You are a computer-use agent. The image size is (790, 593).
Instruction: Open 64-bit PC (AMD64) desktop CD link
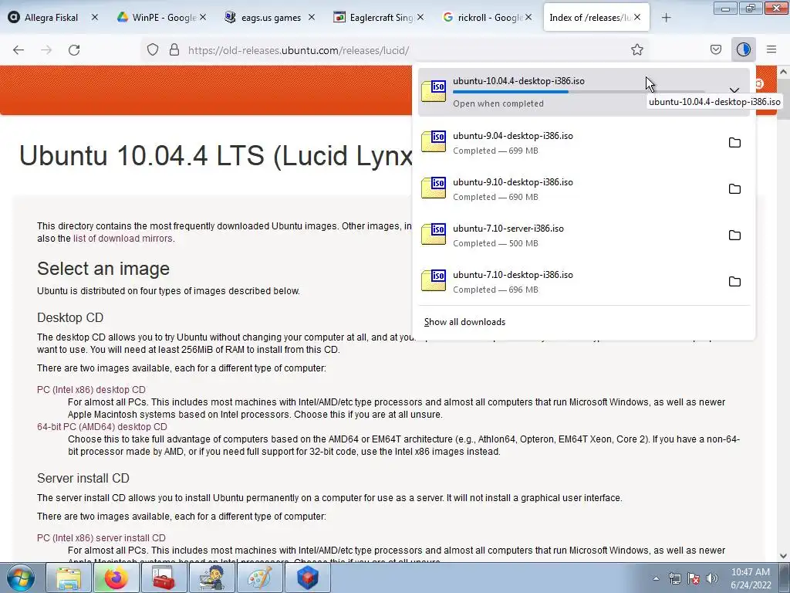[x=102, y=426]
